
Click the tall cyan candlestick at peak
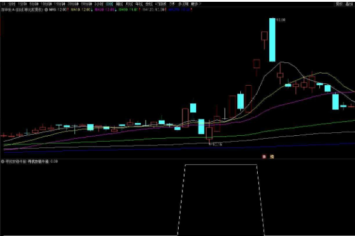(x=272, y=40)
